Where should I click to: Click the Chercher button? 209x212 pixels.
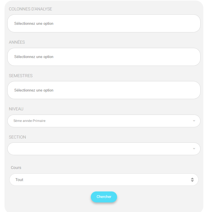pyautogui.click(x=104, y=197)
